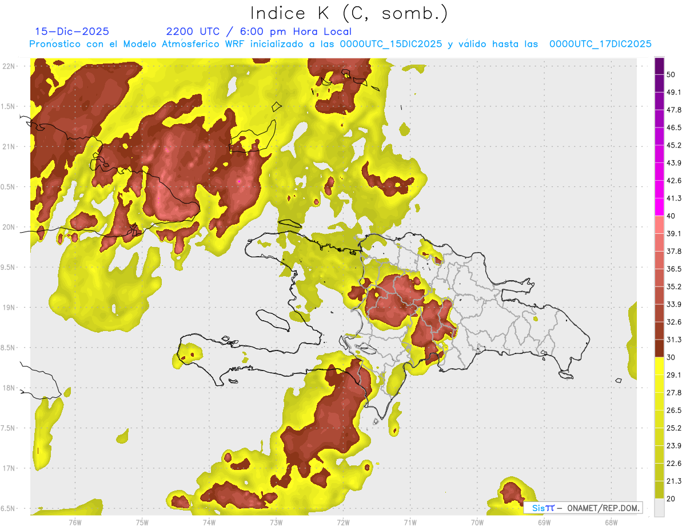Click the '36.5' color scale label

tap(673, 269)
